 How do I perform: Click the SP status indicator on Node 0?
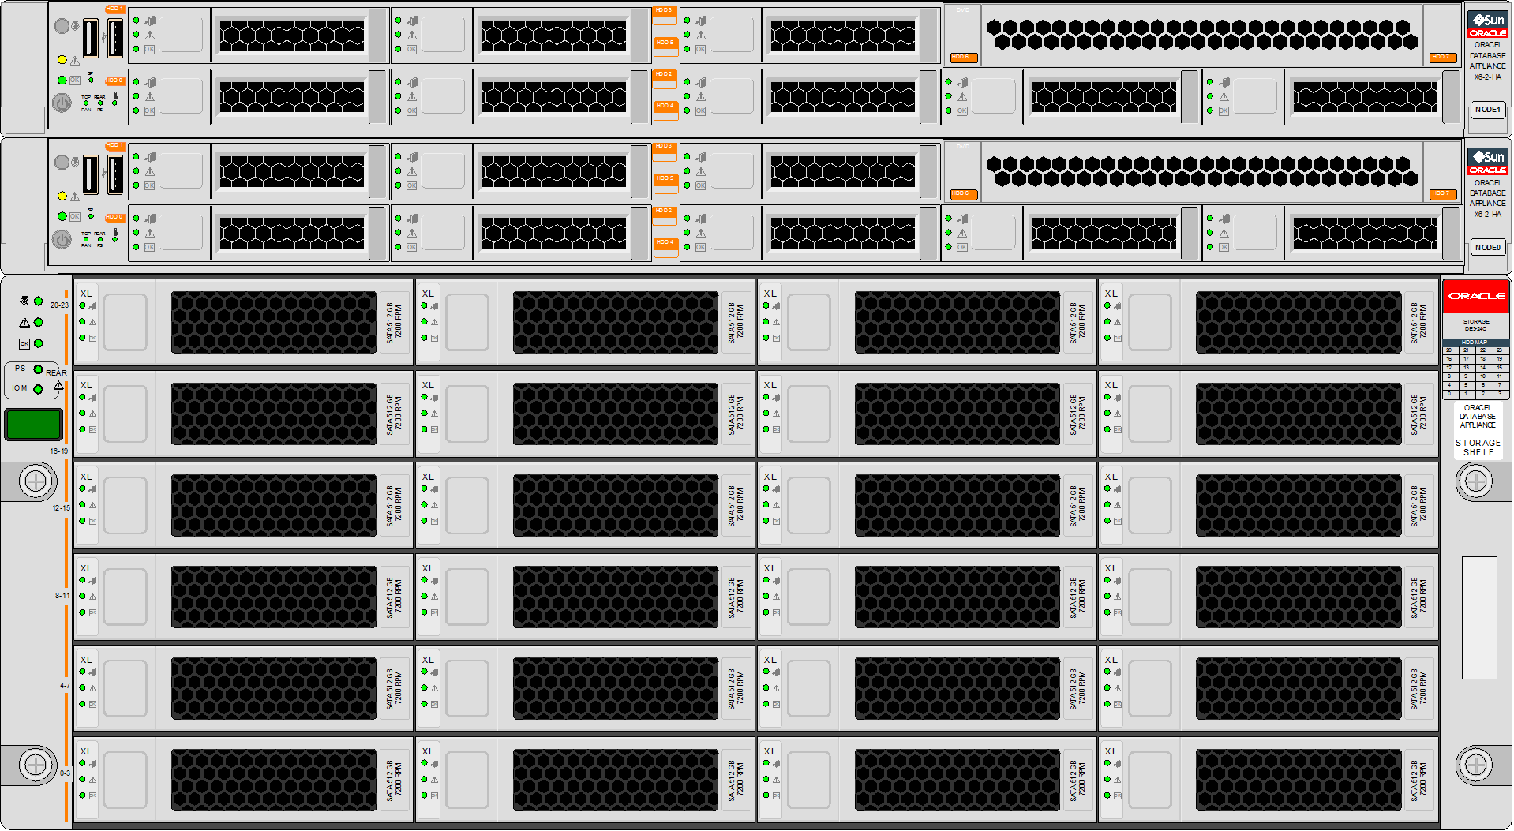[x=91, y=215]
